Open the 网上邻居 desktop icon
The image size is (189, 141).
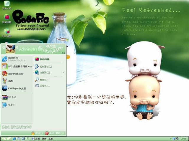coord(7,33)
